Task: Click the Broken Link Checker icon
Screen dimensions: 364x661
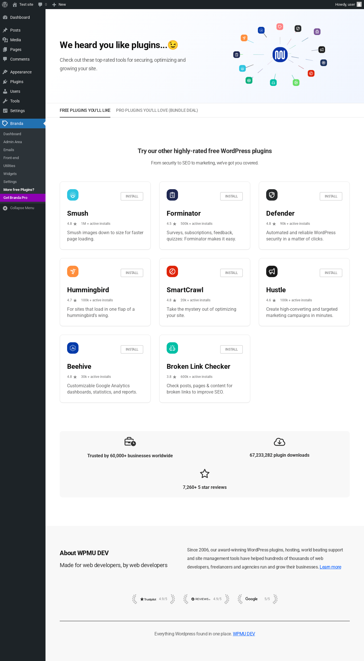Action: (x=172, y=348)
